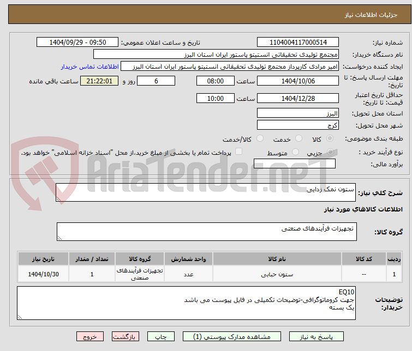Click the announcement date field 1404/09/29 - 09:50
Viewport: 412px width, 351px height.
(x=77, y=43)
